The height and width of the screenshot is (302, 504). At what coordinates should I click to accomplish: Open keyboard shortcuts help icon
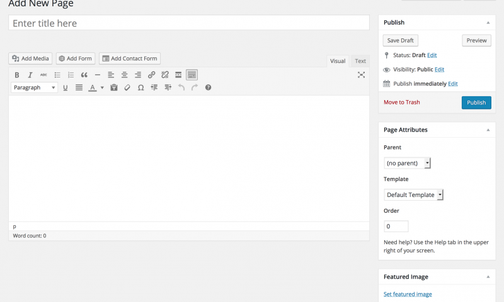208,87
